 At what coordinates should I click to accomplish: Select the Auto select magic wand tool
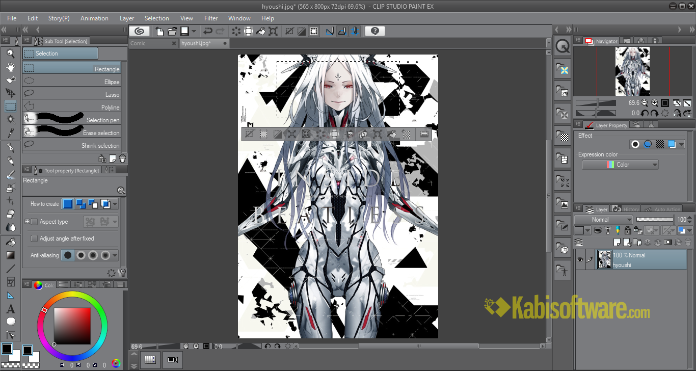10,119
